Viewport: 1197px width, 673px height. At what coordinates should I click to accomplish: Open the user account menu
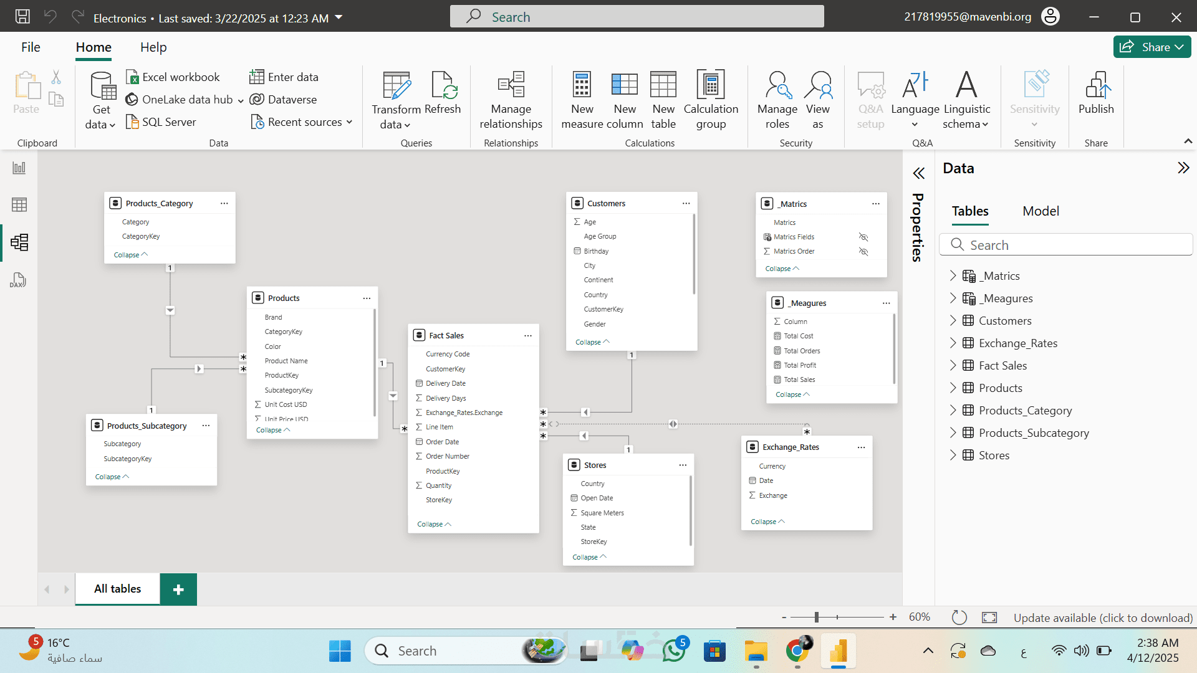coord(1050,17)
